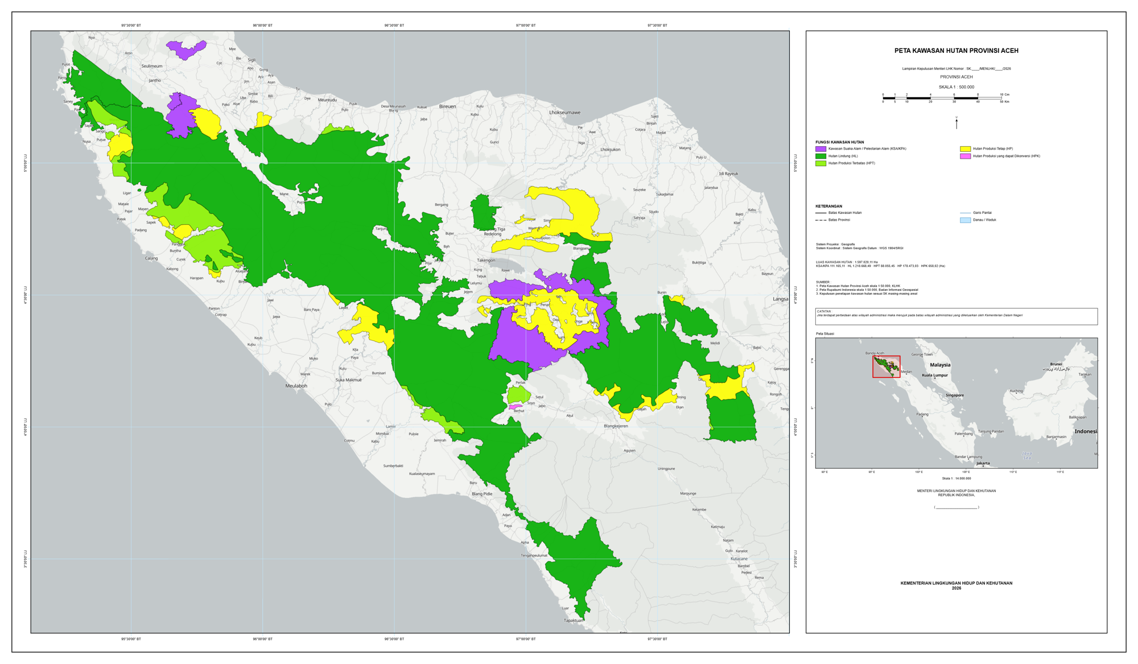This screenshot has height=664, width=1138.
Task: Click the 'Takengon' town label
Action: pos(486,260)
